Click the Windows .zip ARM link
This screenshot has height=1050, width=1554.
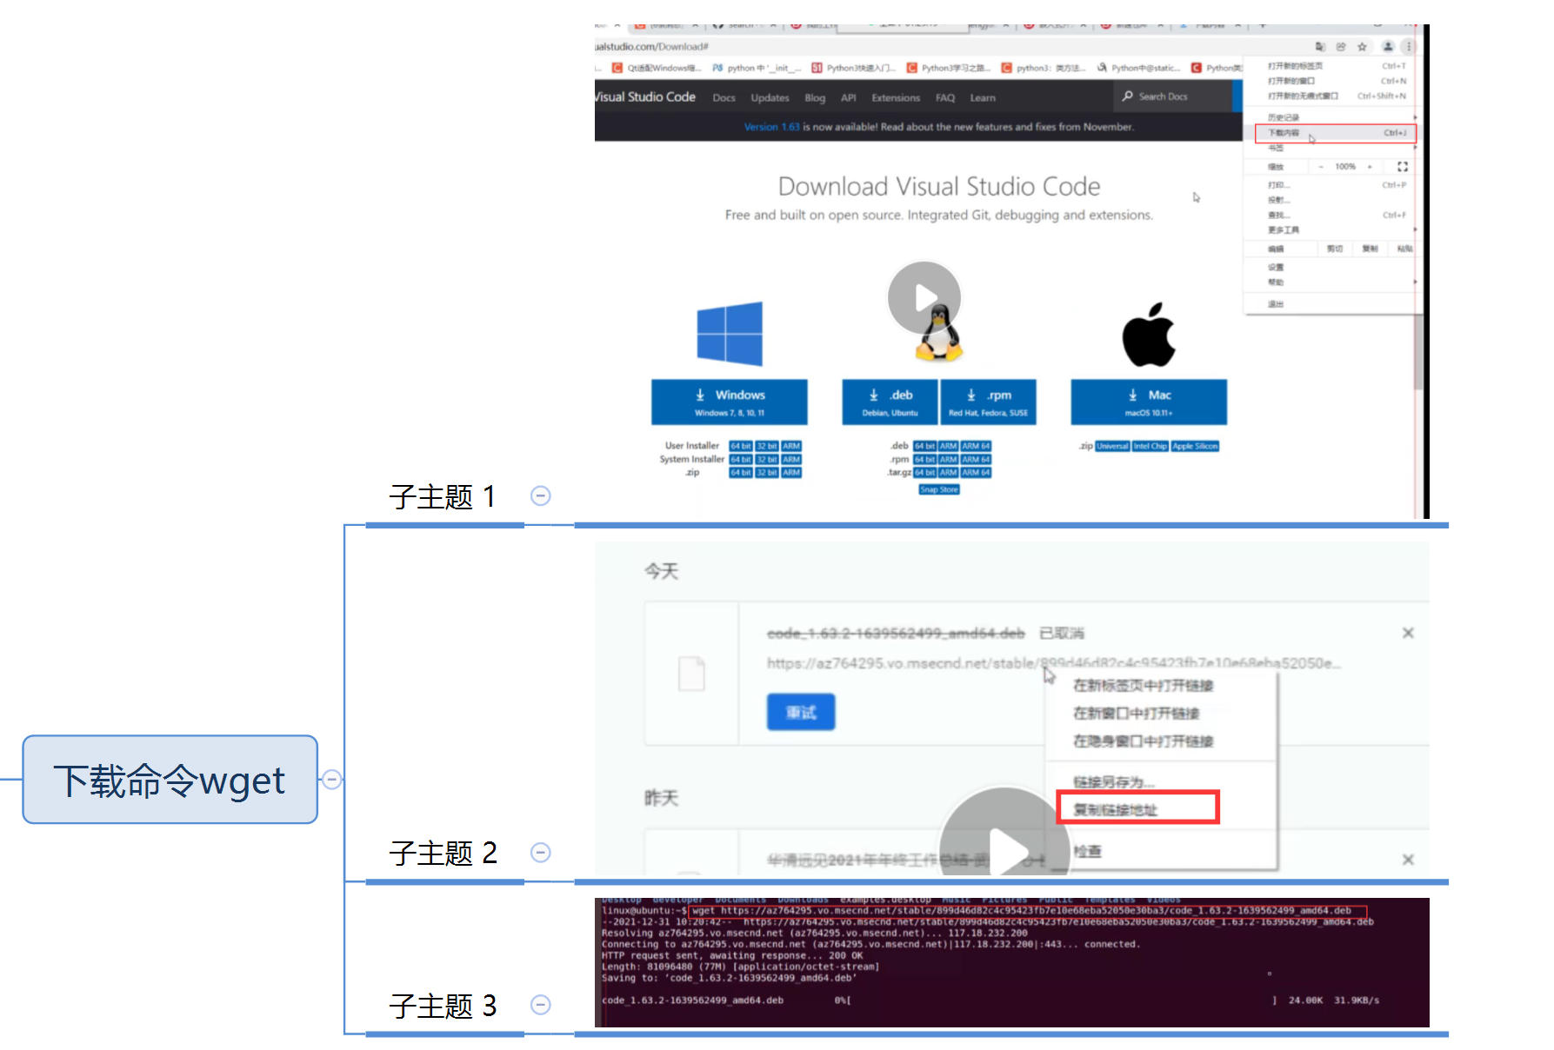click(791, 473)
